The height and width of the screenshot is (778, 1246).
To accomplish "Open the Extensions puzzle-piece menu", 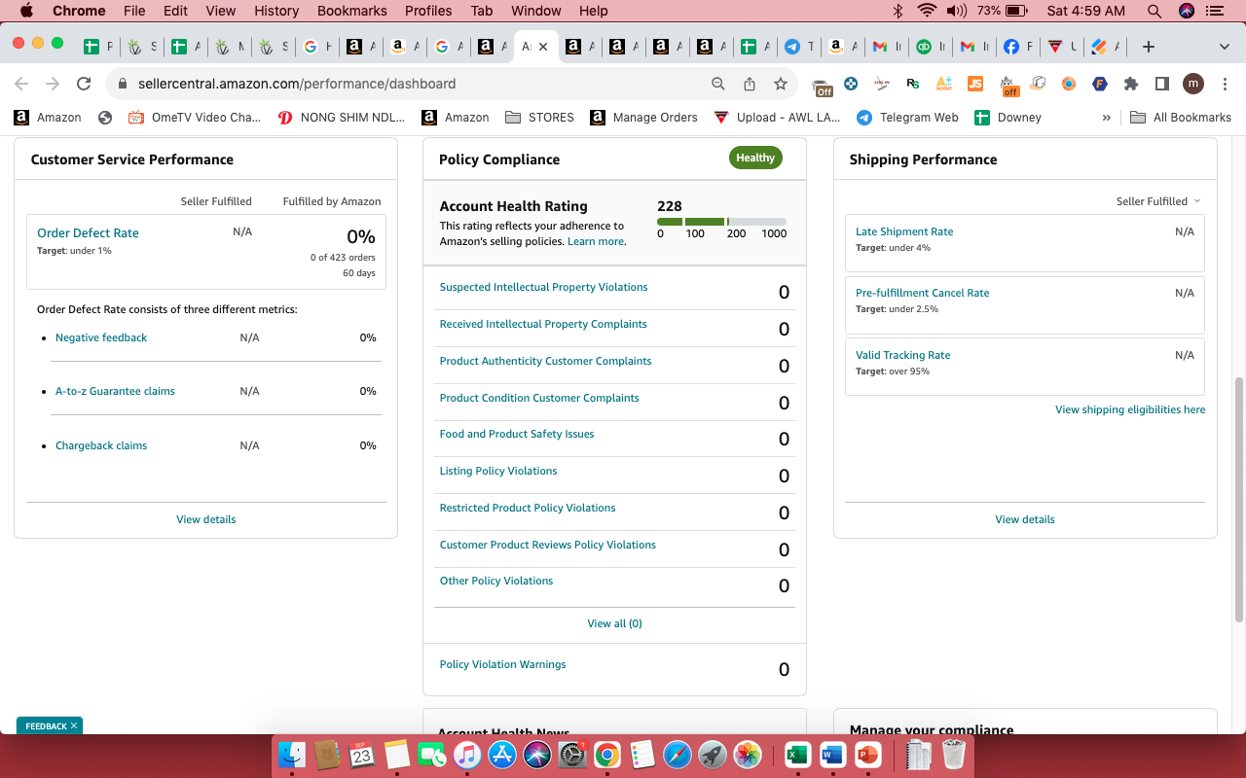I will click(1131, 84).
